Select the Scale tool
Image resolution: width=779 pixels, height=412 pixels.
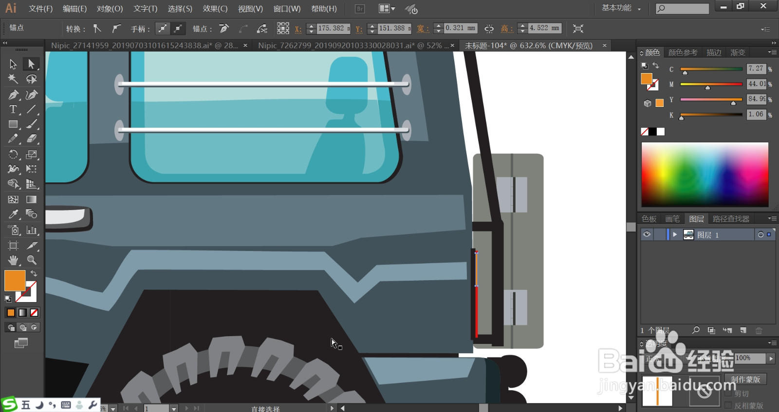click(x=31, y=154)
